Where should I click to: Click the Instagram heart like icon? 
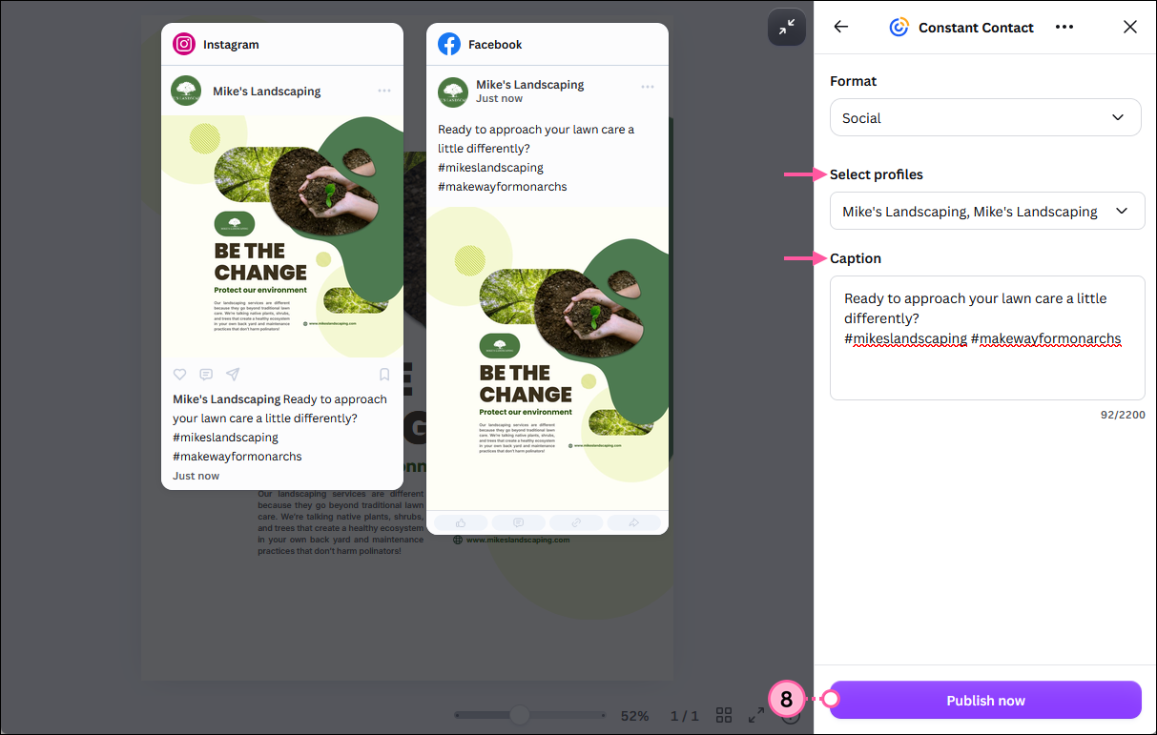coord(179,375)
